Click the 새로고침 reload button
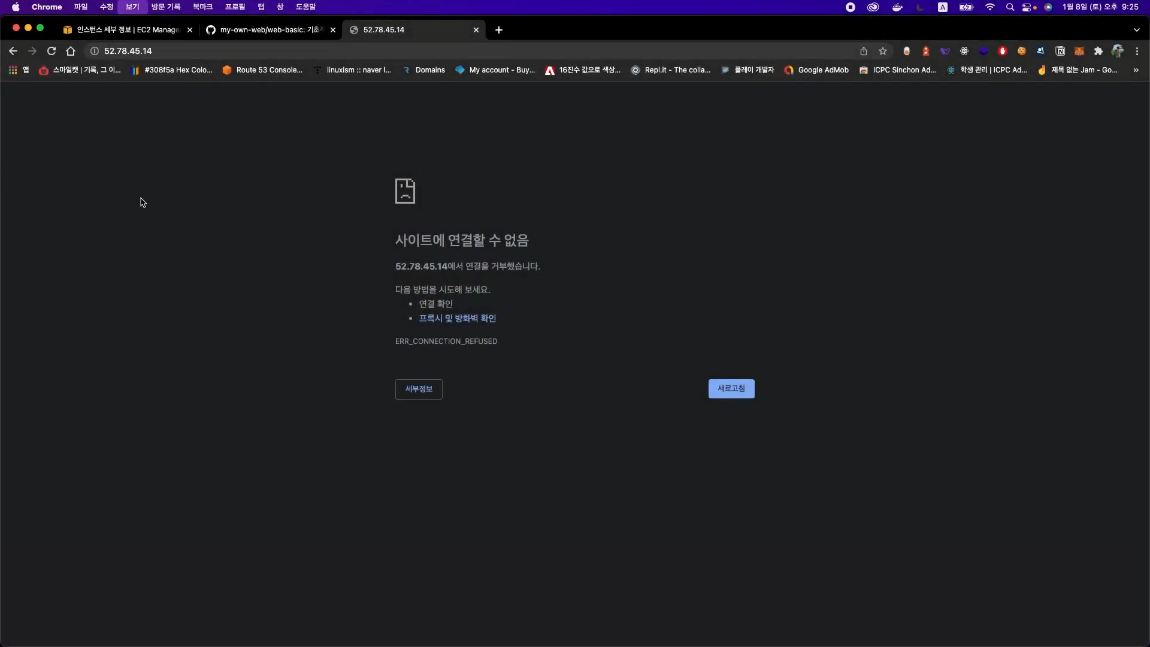Image resolution: width=1150 pixels, height=647 pixels. [731, 389]
